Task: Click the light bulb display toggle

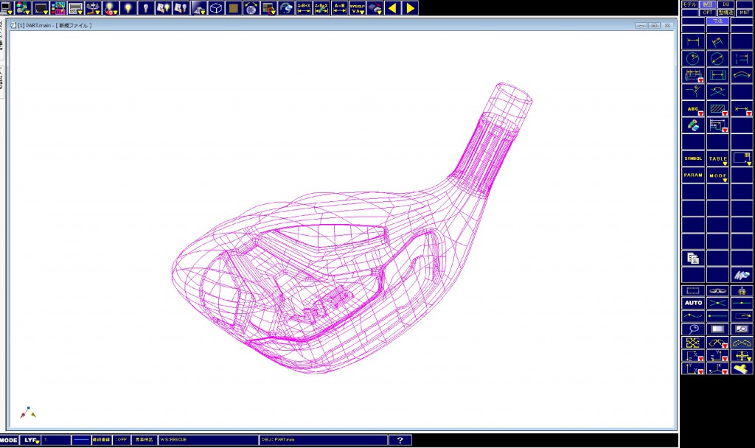Action: click(x=127, y=9)
